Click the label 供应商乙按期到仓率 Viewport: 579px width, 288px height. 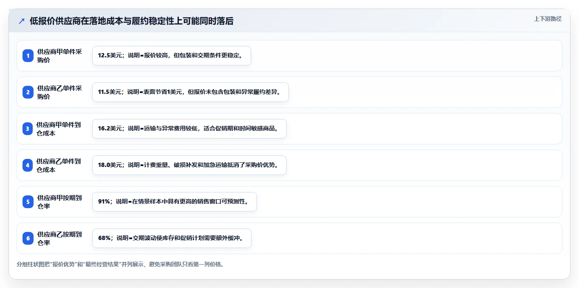(x=59, y=238)
